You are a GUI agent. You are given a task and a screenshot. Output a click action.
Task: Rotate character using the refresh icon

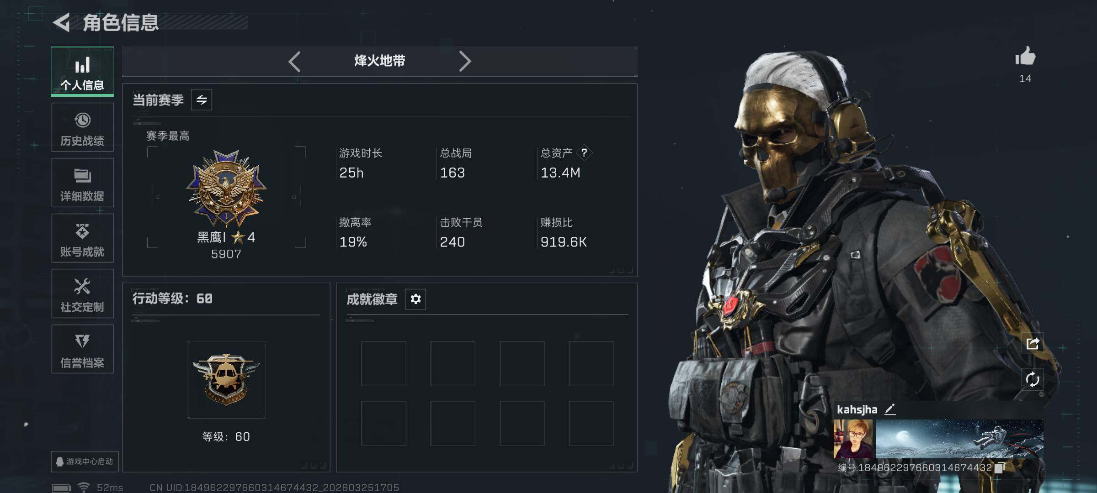tap(1033, 379)
